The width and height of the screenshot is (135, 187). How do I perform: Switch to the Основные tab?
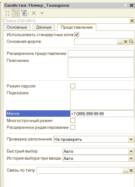pos(17,27)
